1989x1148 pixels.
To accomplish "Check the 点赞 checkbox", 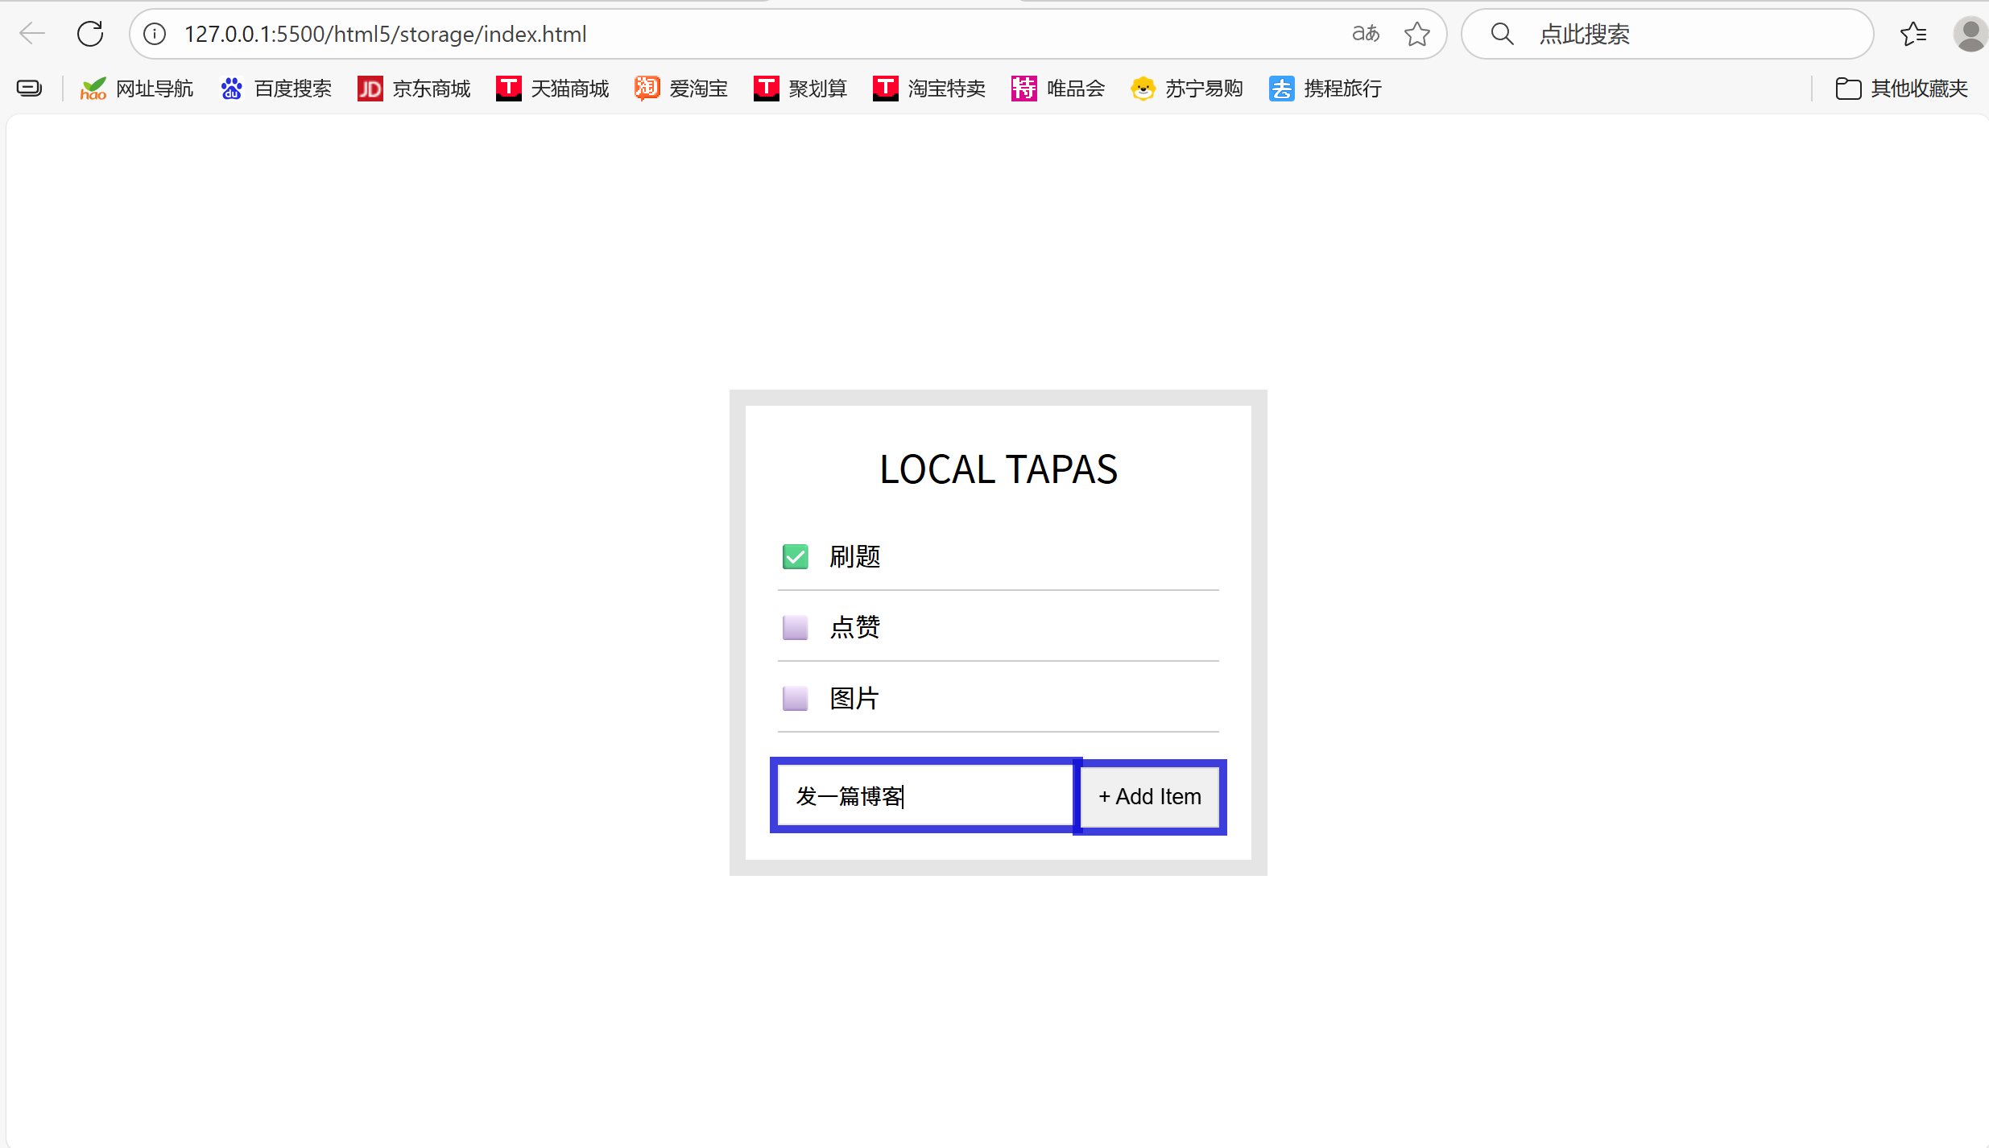I will point(796,627).
